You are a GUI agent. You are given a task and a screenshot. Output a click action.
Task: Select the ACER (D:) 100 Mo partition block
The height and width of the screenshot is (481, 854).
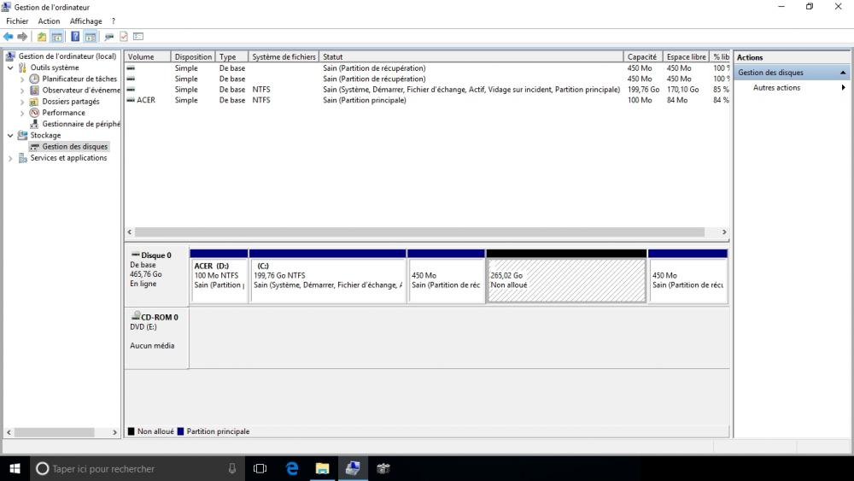coord(219,276)
